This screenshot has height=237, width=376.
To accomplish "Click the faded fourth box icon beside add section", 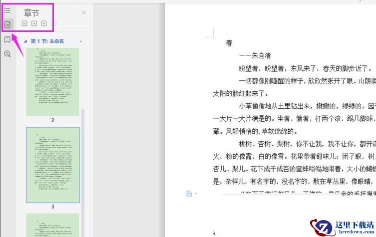I will pos(54,23).
